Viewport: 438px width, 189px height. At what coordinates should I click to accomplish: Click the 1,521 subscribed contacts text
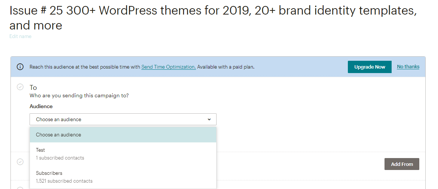tap(64, 181)
